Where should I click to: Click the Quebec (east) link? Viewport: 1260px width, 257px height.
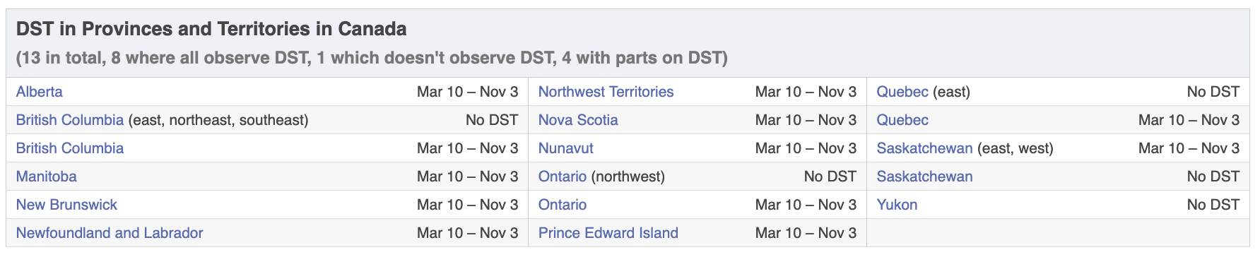pyautogui.click(x=902, y=92)
